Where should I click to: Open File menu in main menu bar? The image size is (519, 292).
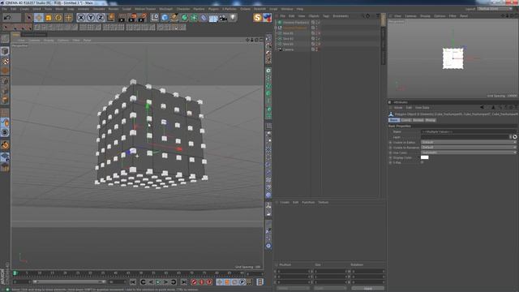[5, 9]
